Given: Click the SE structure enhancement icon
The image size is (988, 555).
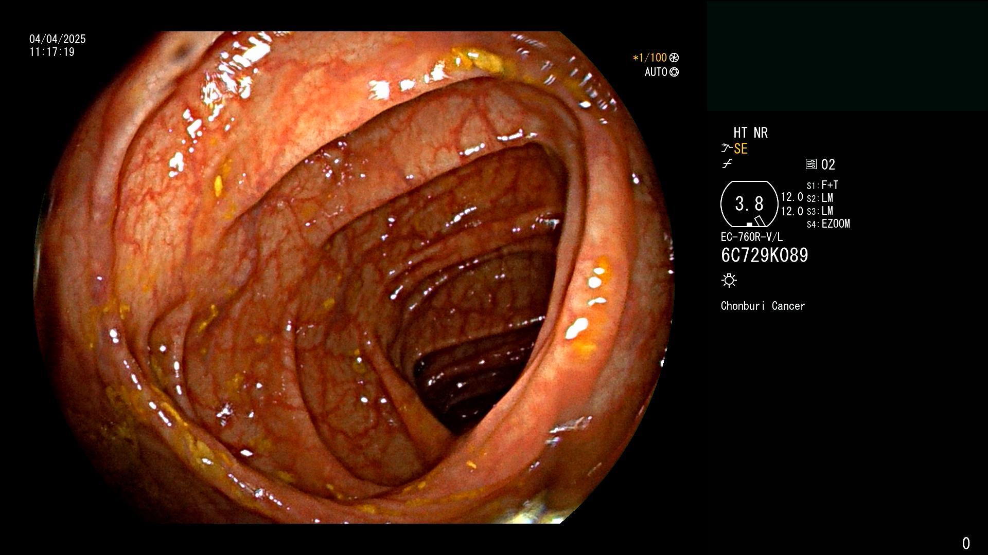Looking at the screenshot, I should click(726, 149).
